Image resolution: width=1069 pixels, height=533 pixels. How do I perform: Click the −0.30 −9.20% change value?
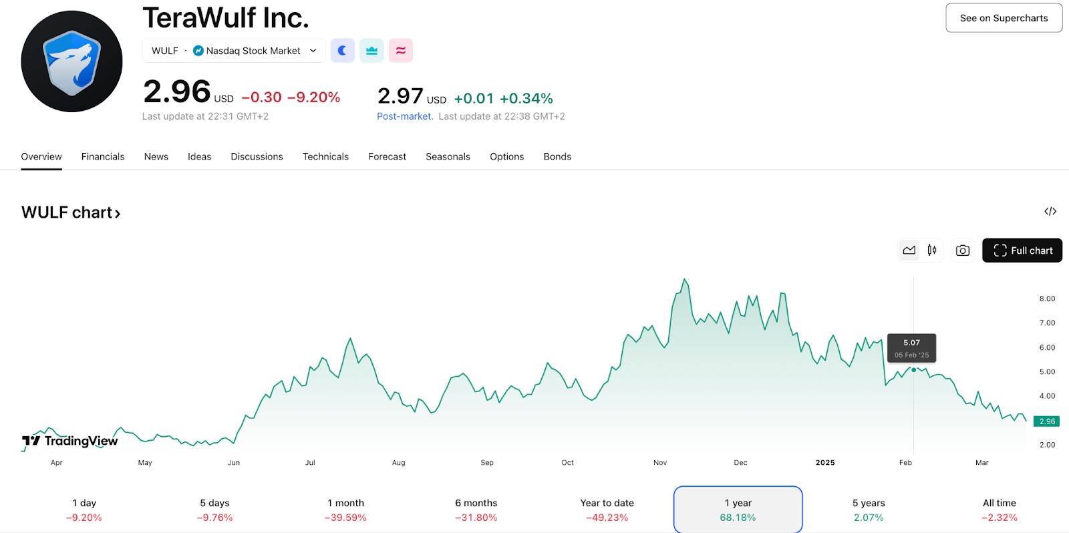coord(291,98)
